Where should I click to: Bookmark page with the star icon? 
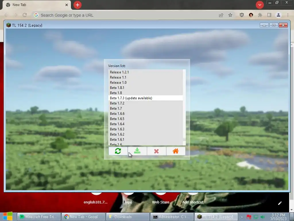tap(230, 15)
